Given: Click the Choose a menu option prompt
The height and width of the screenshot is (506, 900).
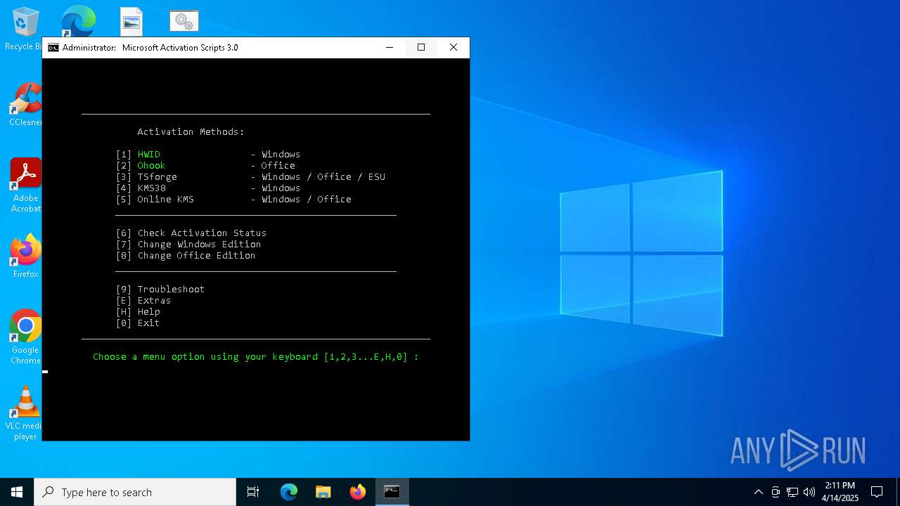Looking at the screenshot, I should 256,357.
